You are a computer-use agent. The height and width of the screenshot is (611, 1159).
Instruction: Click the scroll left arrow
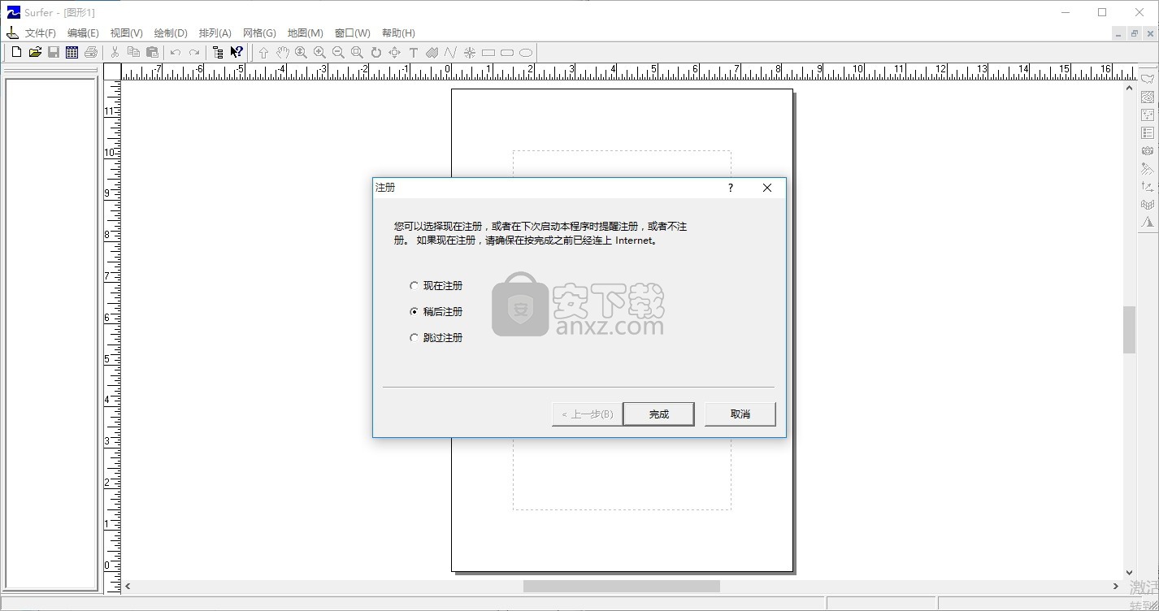(x=128, y=586)
